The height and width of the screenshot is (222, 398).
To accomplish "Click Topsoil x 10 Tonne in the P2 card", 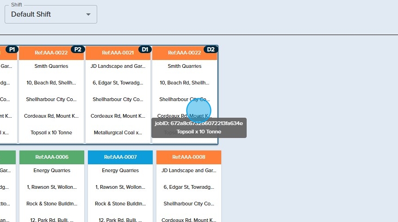I will tap(51, 132).
